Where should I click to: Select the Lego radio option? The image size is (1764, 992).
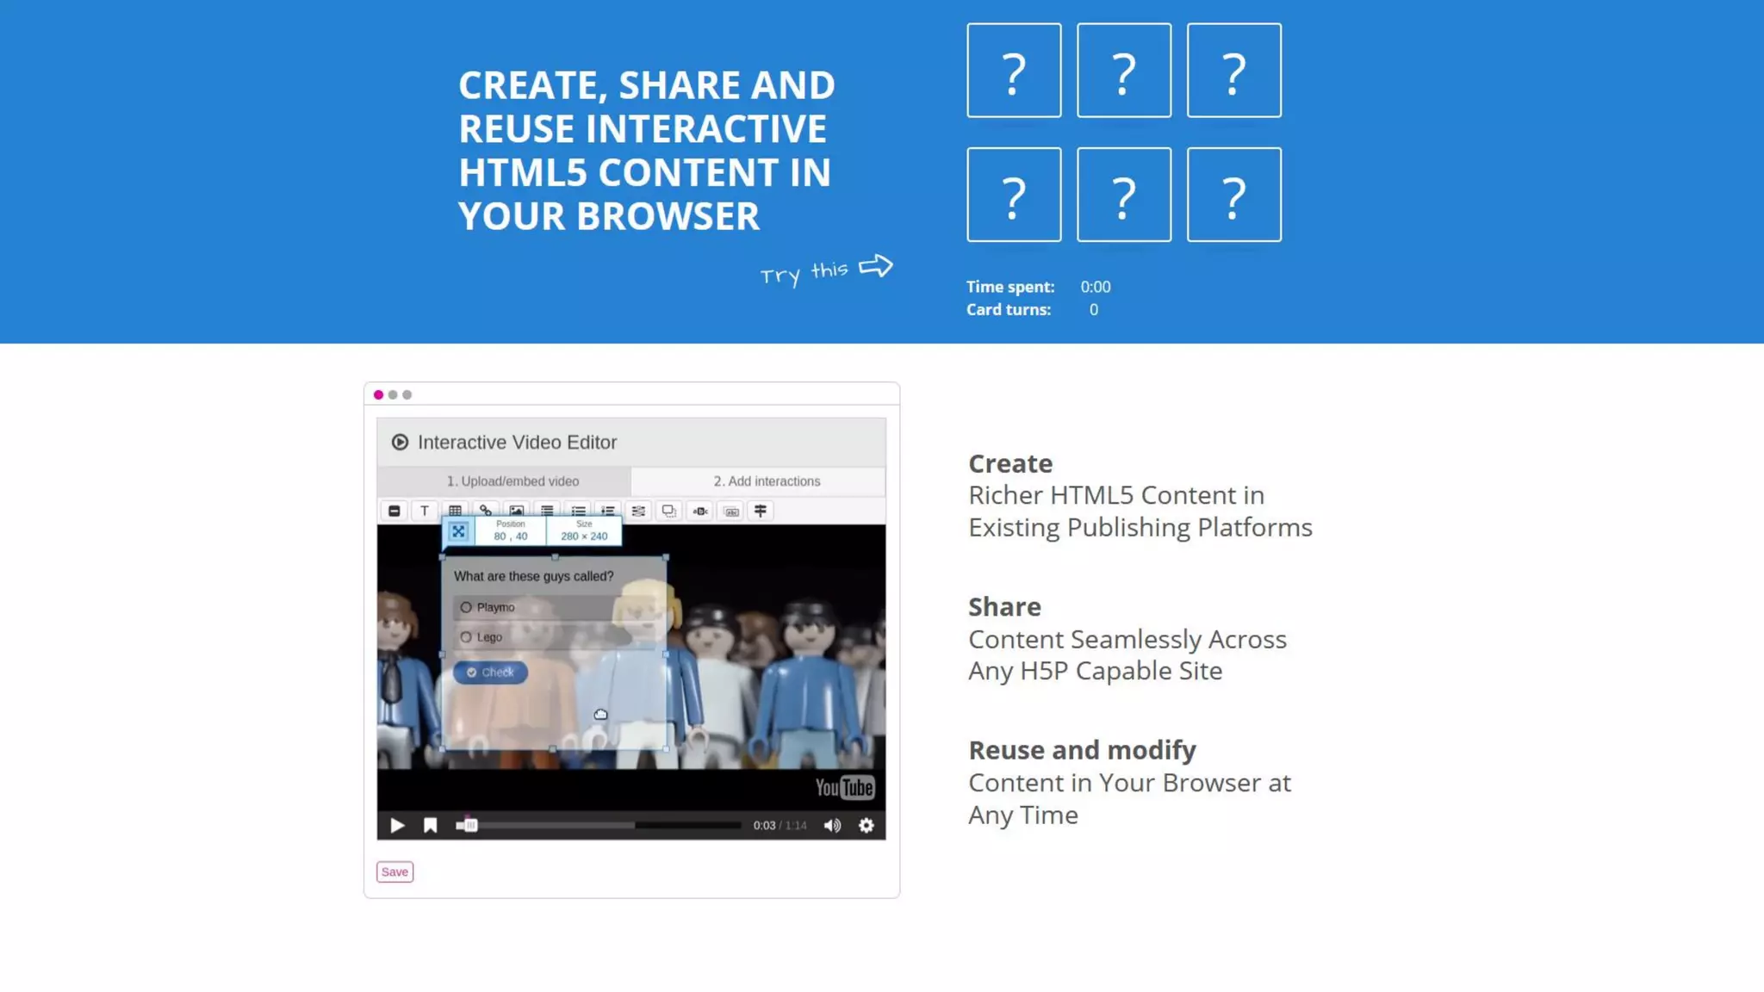(466, 637)
